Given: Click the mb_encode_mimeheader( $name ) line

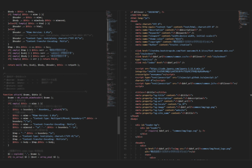Looking at the screenshot, I should point(31,98).
